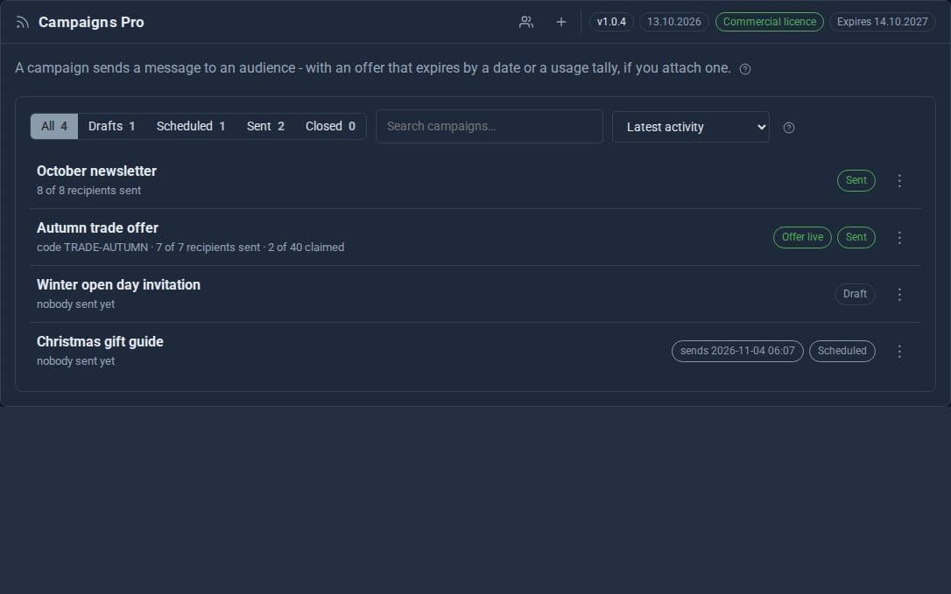Click the Commercial licence badge
The height and width of the screenshot is (594, 951).
[769, 22]
